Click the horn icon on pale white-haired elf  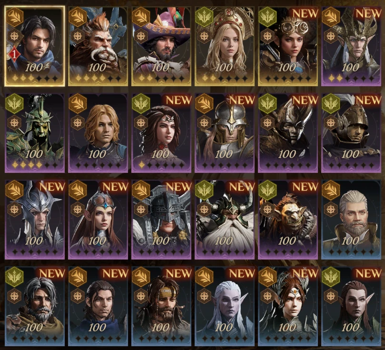[204, 277]
